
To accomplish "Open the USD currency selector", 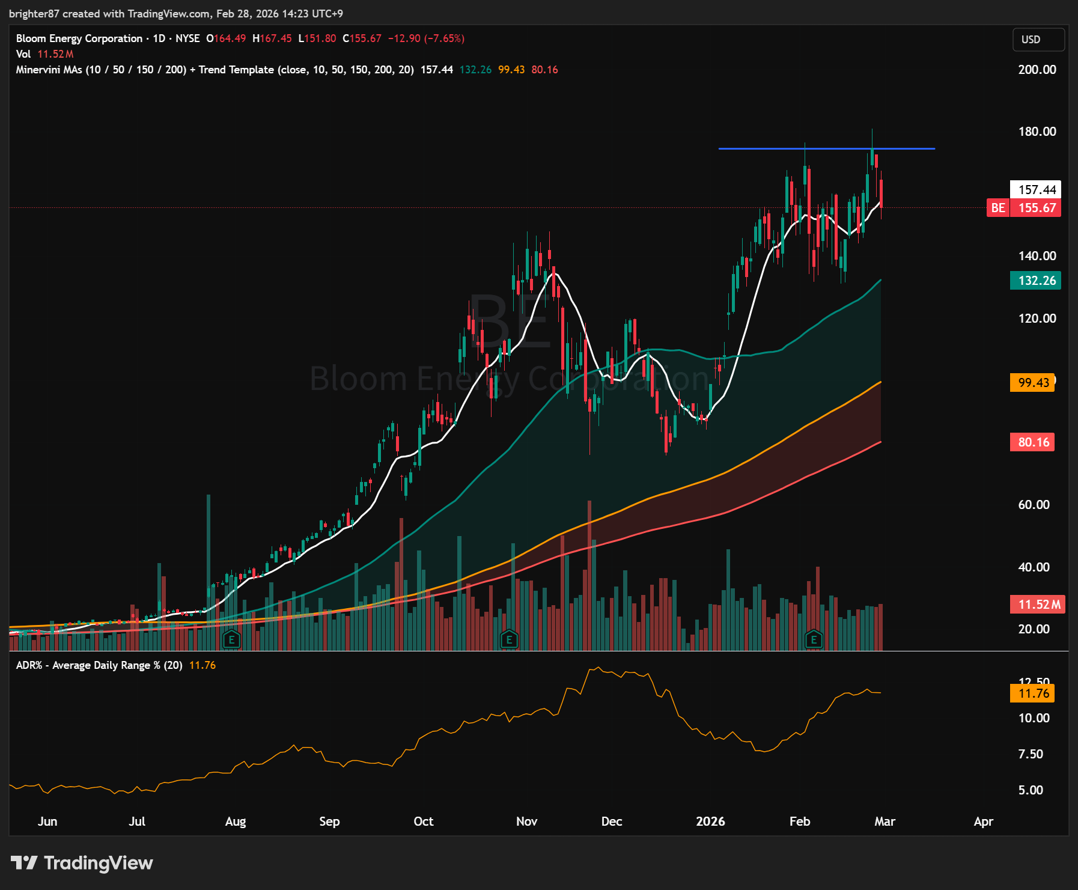I will pos(1038,40).
